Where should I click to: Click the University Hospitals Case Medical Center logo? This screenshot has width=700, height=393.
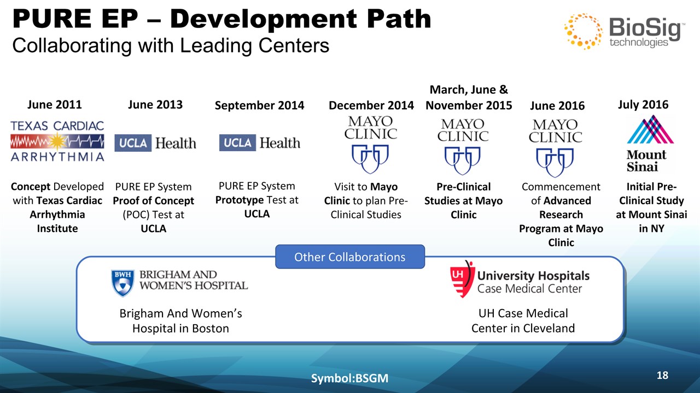[520, 279]
